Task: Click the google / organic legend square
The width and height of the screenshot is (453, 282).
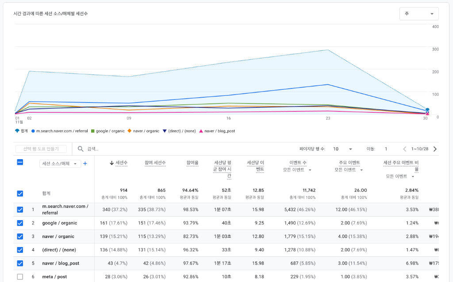Action: [92, 131]
